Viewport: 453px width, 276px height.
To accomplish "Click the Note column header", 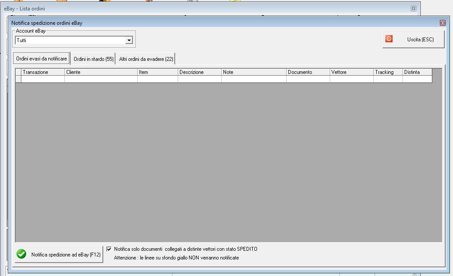I will point(254,72).
